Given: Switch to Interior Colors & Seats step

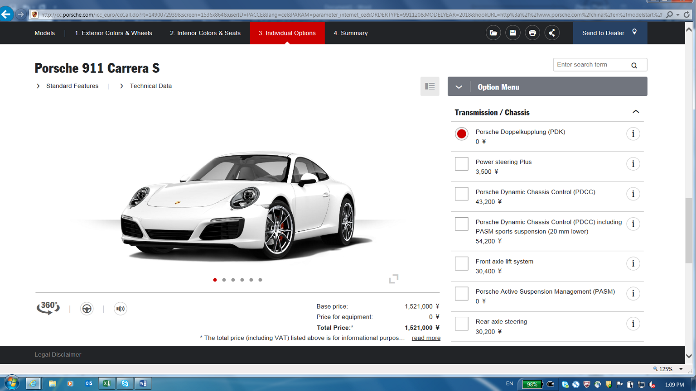Looking at the screenshot, I should point(205,33).
